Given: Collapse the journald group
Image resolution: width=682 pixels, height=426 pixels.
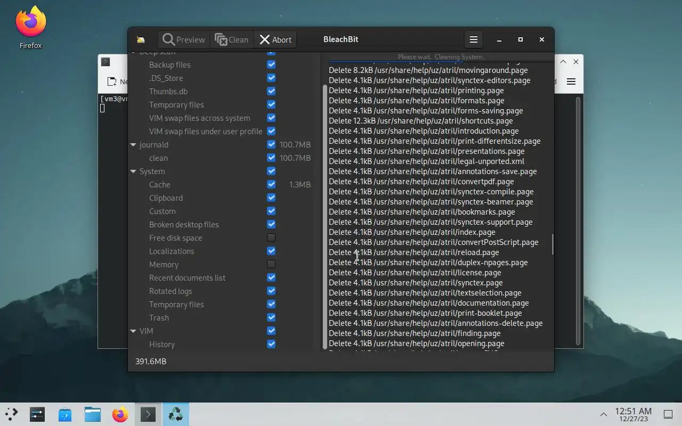Looking at the screenshot, I should (x=133, y=145).
